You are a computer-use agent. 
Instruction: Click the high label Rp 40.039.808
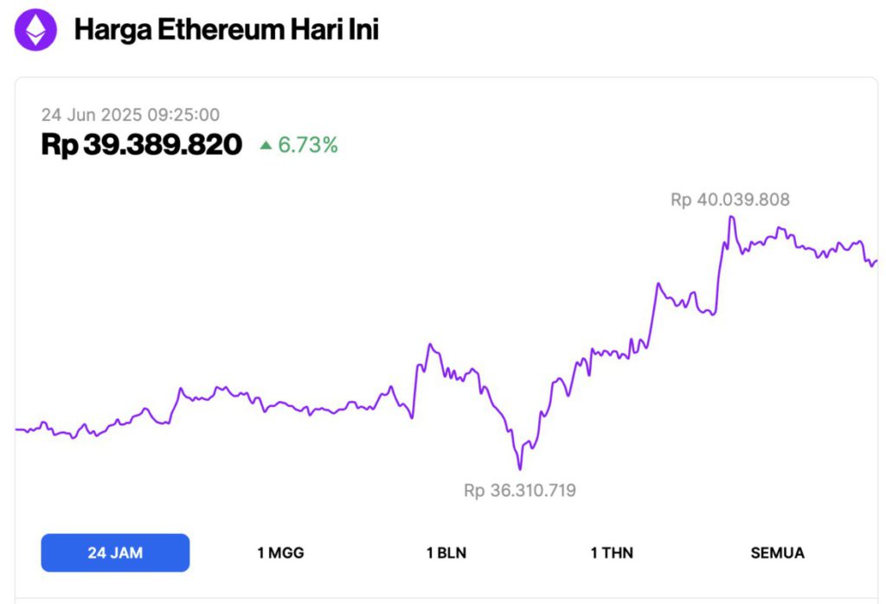click(730, 200)
